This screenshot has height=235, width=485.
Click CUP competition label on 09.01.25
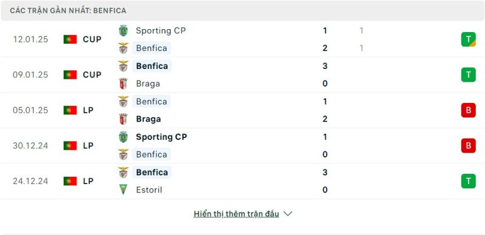[92, 75]
